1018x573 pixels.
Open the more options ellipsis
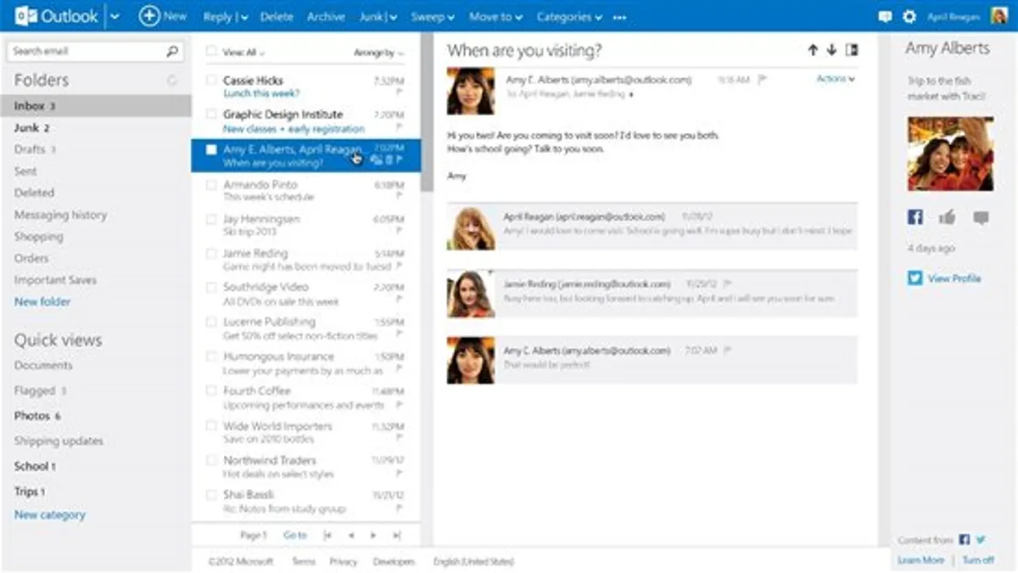point(620,17)
